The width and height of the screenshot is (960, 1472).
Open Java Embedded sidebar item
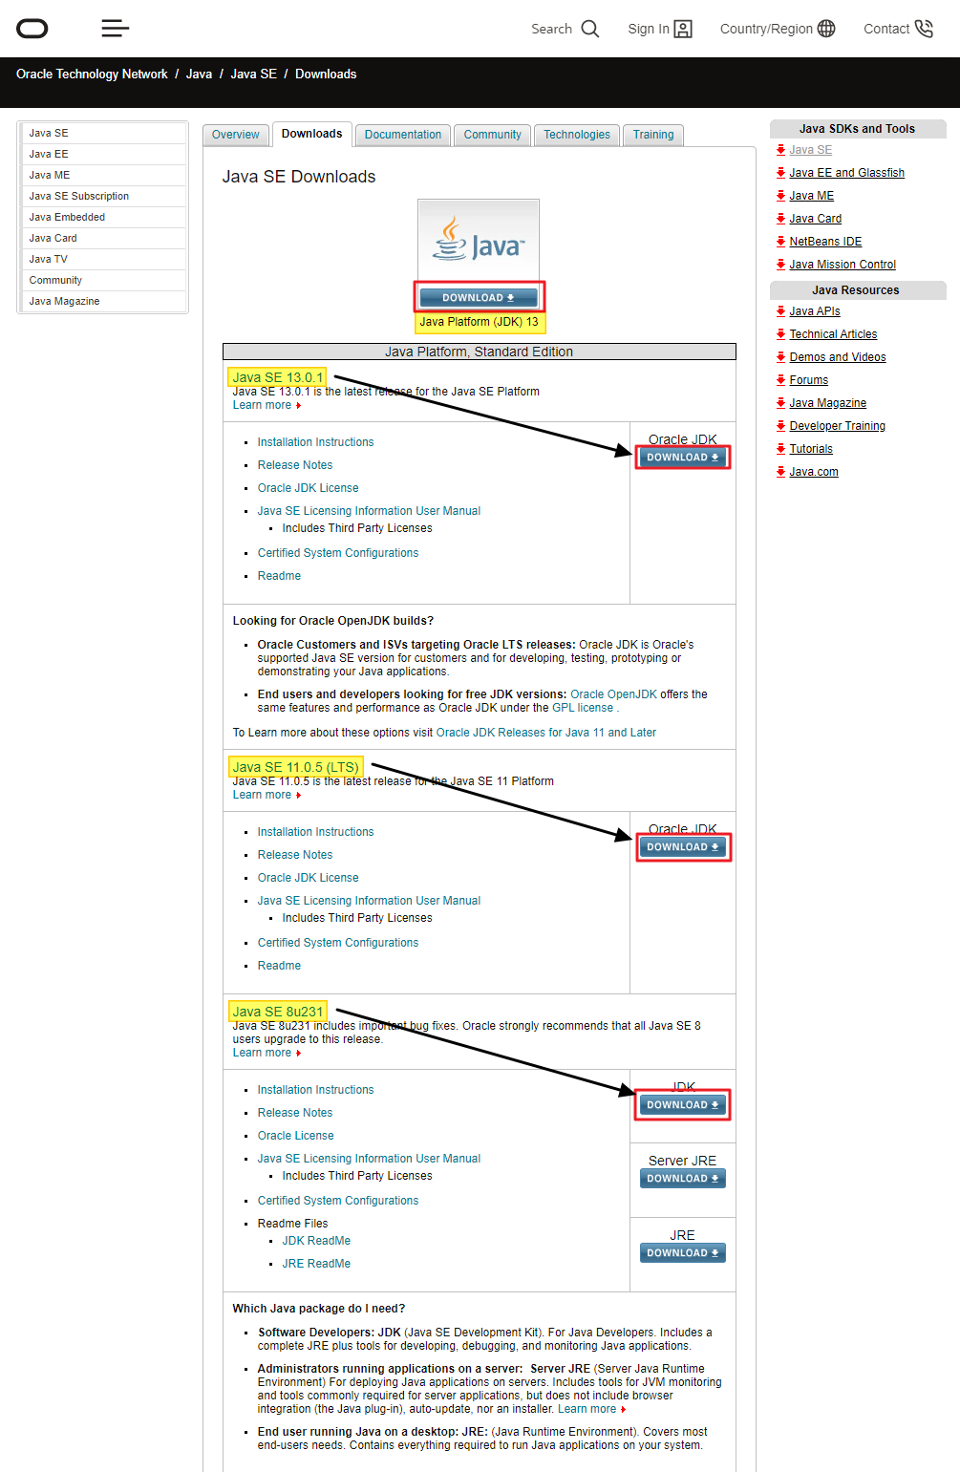click(x=104, y=217)
